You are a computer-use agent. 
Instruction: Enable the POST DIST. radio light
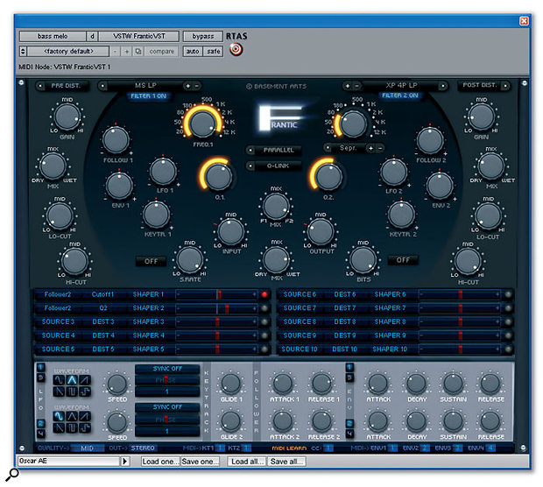point(505,85)
